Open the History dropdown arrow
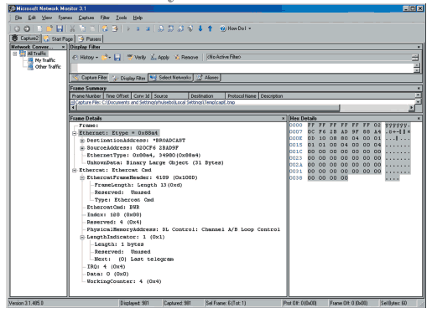 (x=96, y=58)
